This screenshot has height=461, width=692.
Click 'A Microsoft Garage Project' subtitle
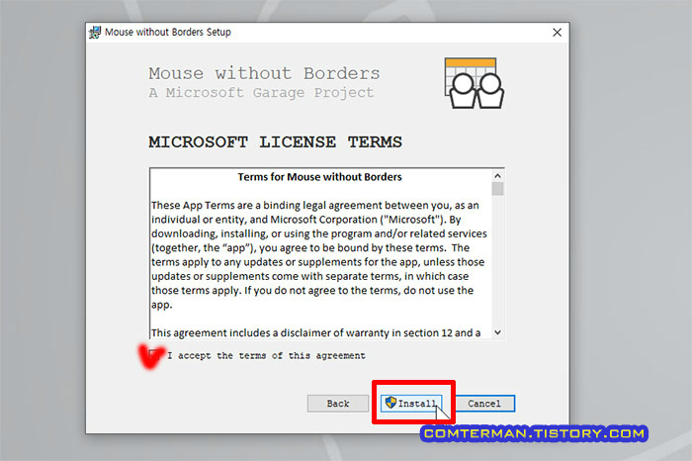point(261,93)
